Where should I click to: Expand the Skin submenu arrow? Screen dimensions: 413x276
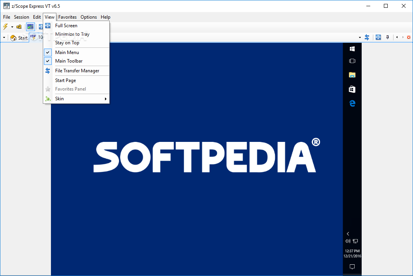click(x=106, y=99)
